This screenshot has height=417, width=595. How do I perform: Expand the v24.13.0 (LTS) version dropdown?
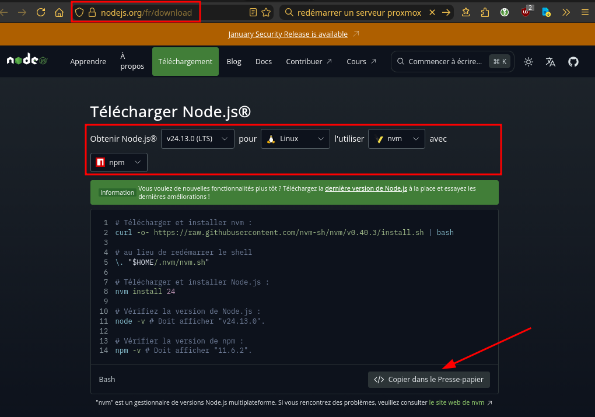pos(197,139)
